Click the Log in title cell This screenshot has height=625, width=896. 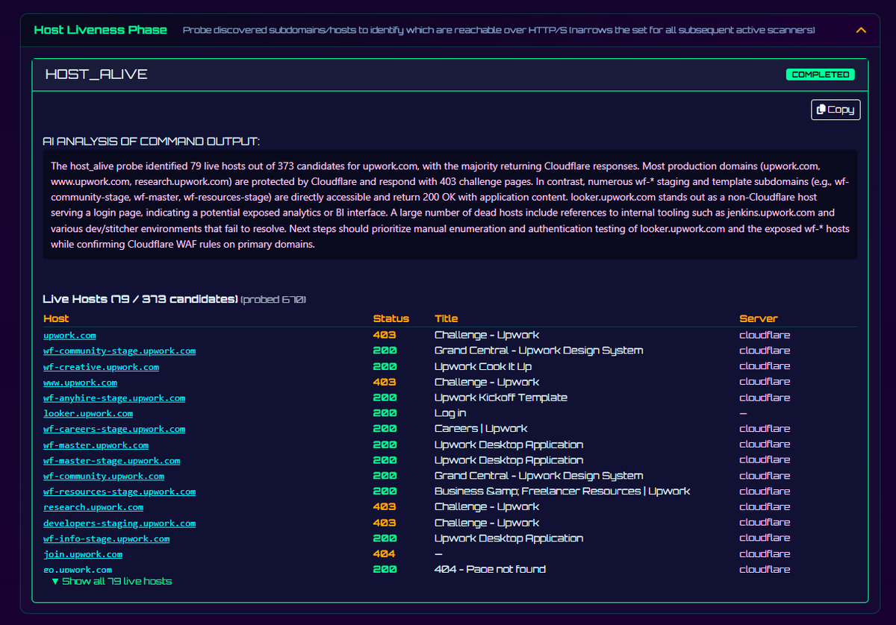(450, 413)
